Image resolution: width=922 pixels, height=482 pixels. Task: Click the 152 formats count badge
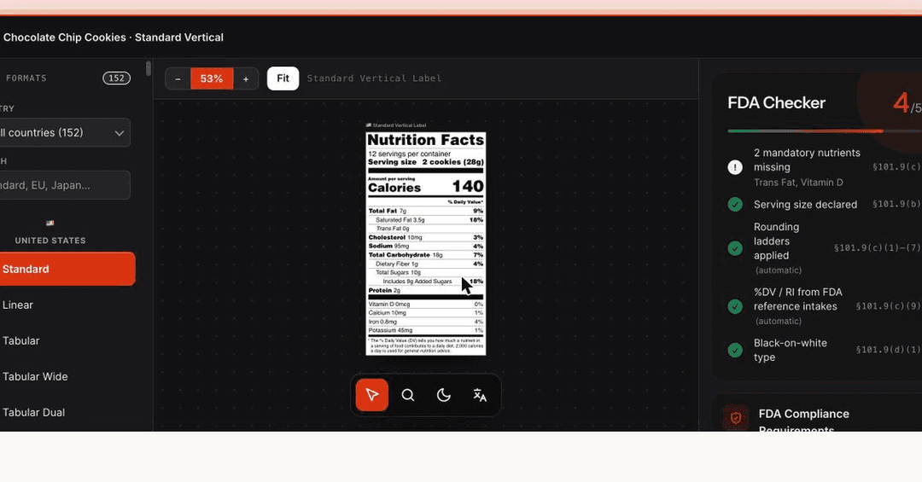pos(116,78)
